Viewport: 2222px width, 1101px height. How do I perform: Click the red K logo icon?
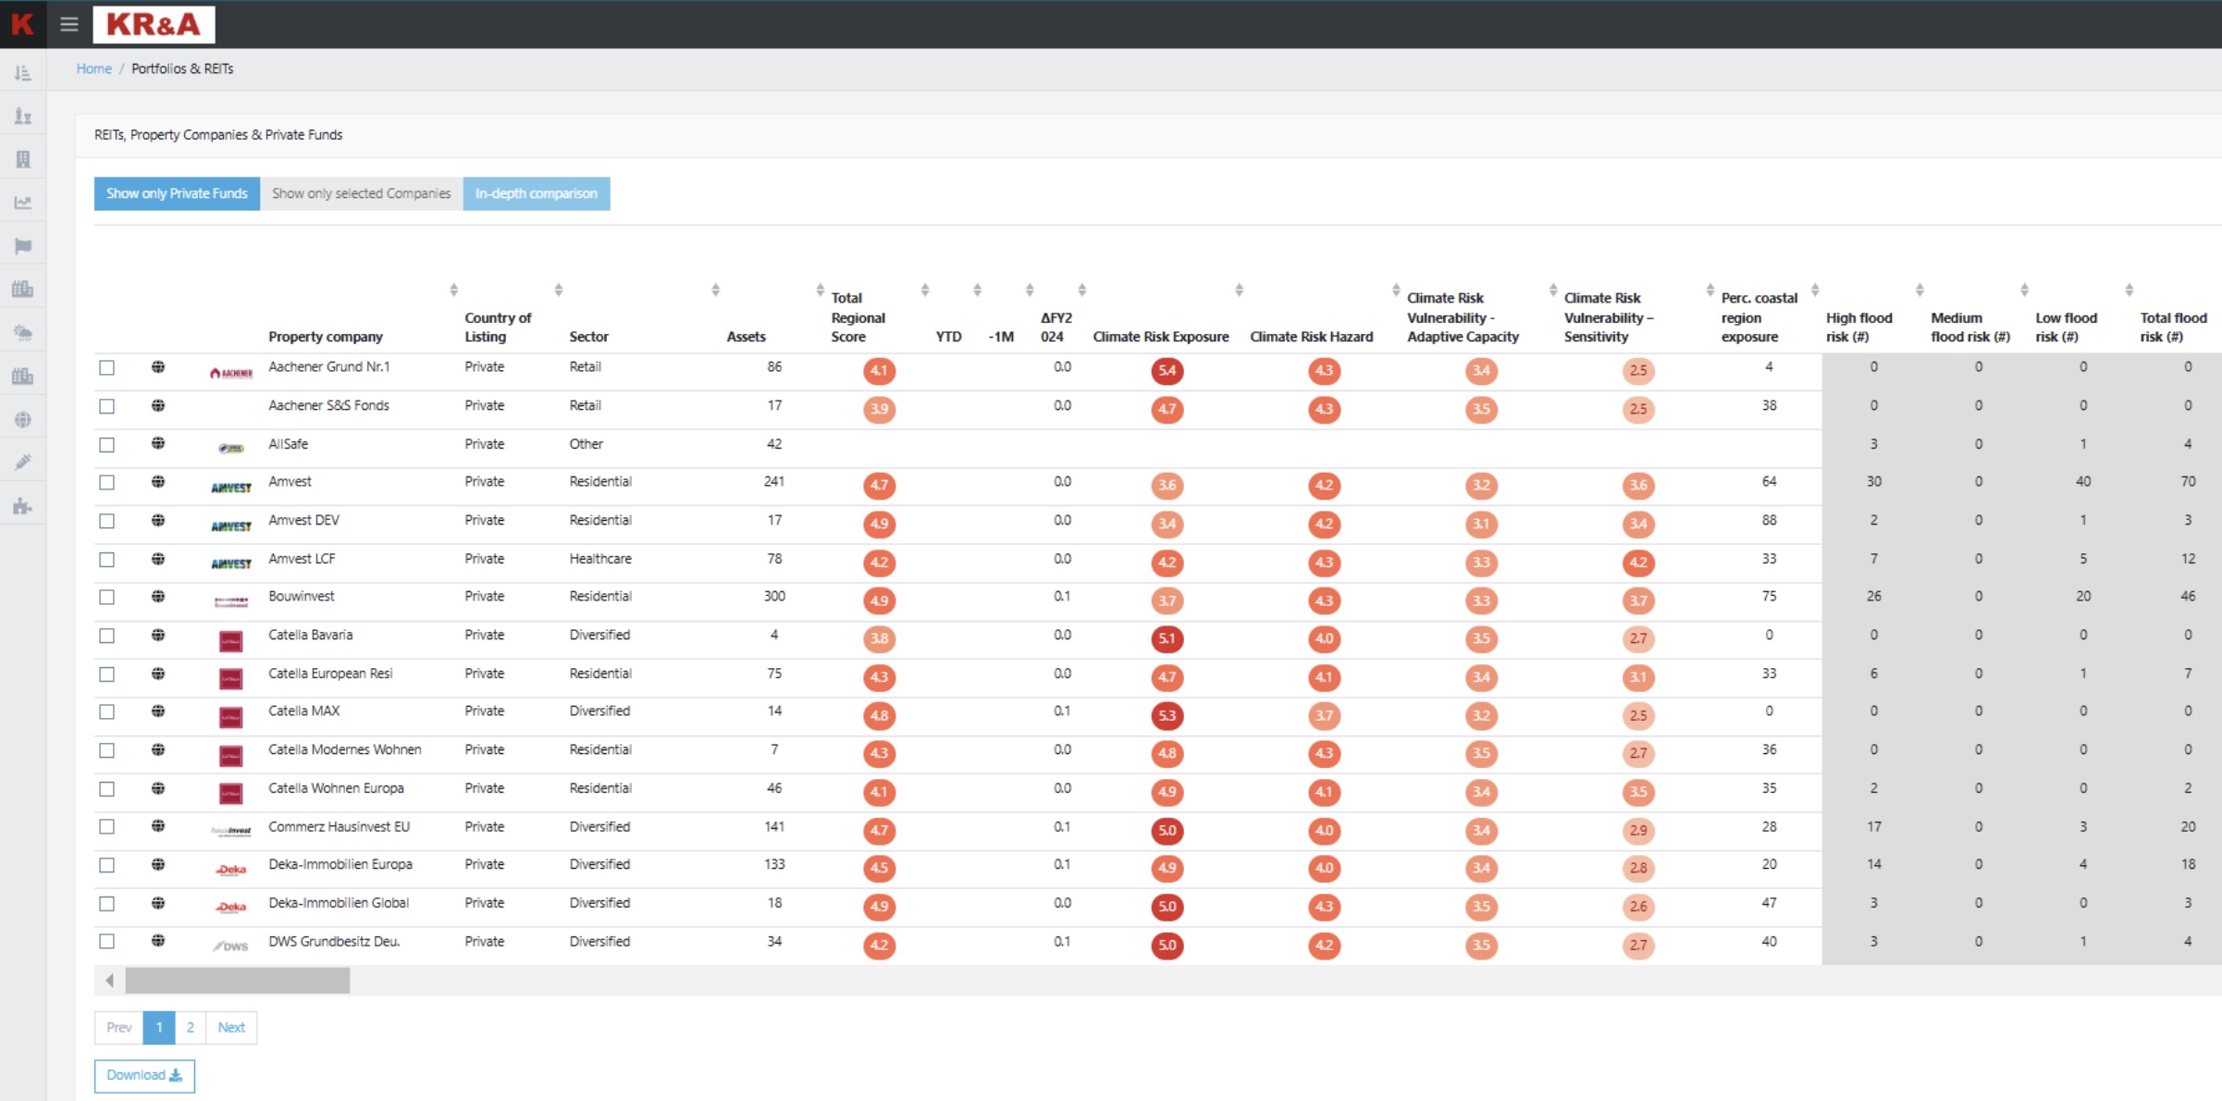[22, 24]
